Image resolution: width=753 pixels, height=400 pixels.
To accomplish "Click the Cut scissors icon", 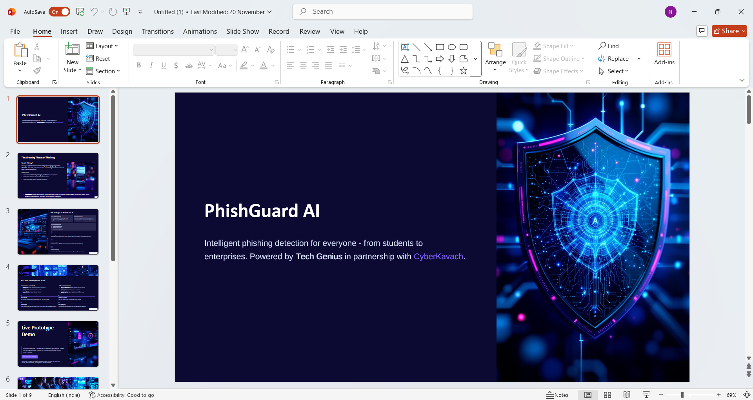I will (x=37, y=46).
